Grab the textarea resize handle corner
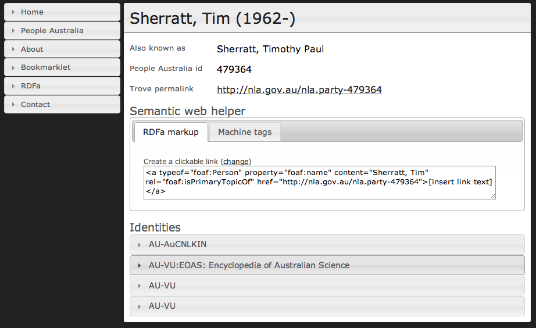This screenshot has width=536, height=328. point(492,196)
